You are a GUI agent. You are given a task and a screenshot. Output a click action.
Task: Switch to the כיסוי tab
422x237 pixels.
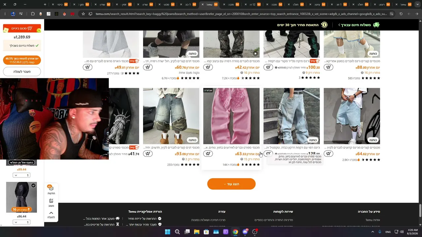tap(60, 5)
